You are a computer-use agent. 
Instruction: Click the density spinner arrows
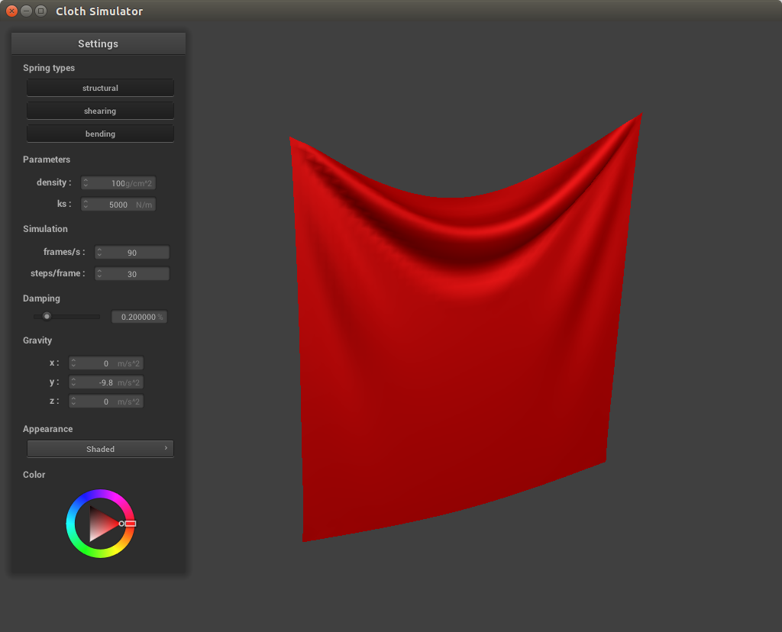(86, 183)
